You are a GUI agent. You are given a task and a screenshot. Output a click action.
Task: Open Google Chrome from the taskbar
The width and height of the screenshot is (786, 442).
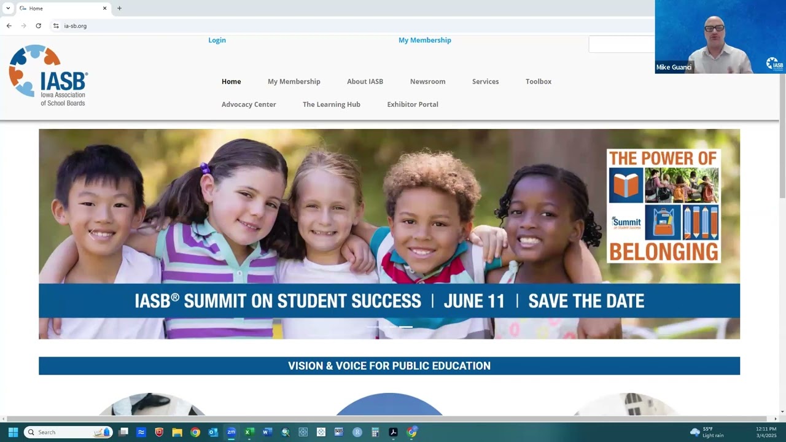point(195,432)
